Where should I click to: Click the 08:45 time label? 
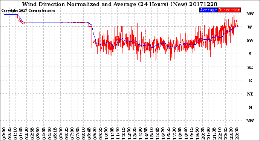pyautogui.click(x=89, y=133)
